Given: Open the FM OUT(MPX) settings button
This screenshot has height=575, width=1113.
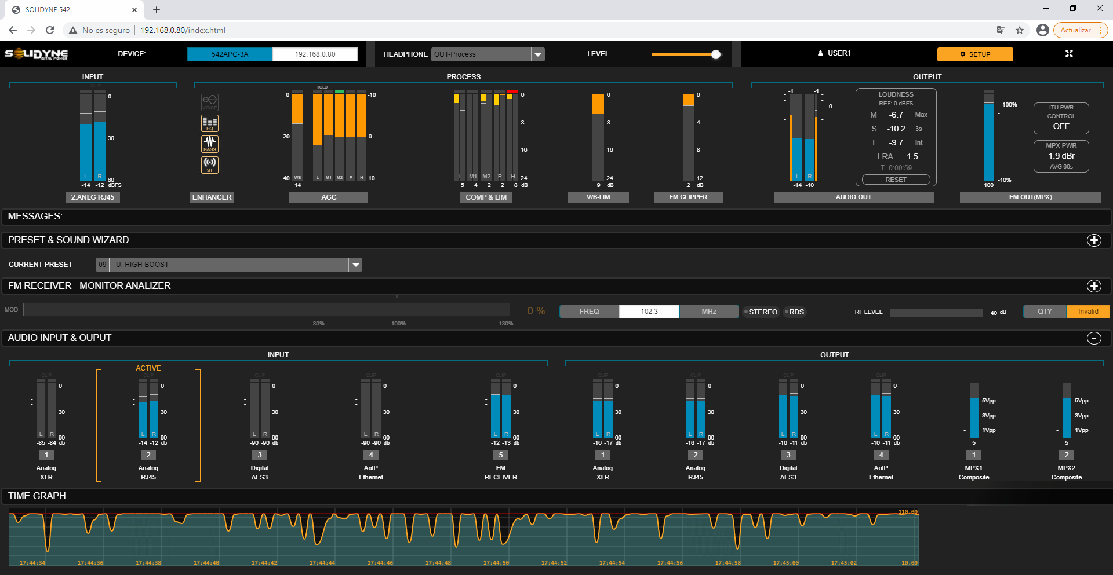Looking at the screenshot, I should tap(1030, 197).
